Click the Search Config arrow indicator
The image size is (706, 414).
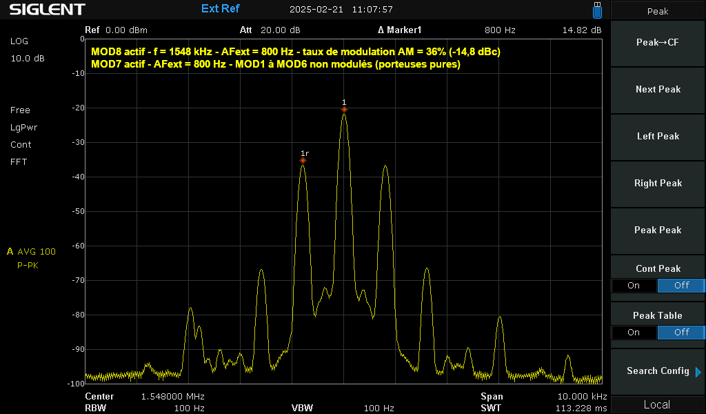coord(698,372)
